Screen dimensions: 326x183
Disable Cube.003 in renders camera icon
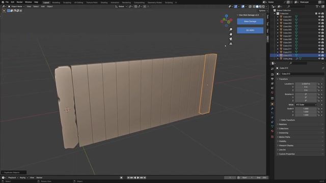322,23
